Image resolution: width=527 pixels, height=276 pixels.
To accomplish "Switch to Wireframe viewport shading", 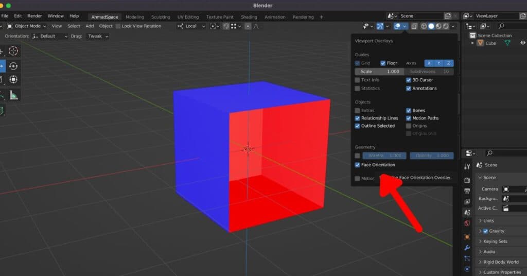I will pyautogui.click(x=424, y=26).
